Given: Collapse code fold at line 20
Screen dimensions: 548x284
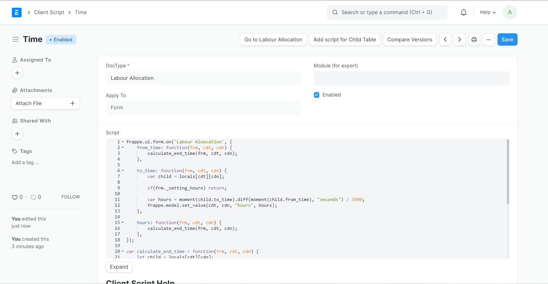Looking at the screenshot, I should (x=123, y=251).
